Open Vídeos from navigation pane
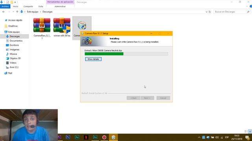This screenshot has height=141, width=252. pyautogui.click(x=13, y=63)
